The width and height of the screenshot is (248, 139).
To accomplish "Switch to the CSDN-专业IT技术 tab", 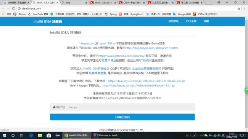I will coord(132,3).
